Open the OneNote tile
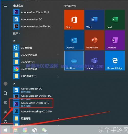The height and width of the screenshot is (134, 128). (x=115, y=40)
